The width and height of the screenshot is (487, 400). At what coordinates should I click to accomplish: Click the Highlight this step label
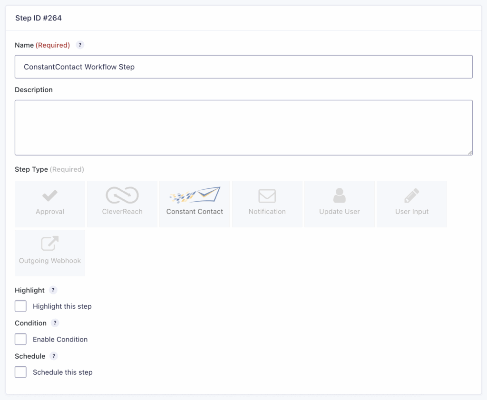click(x=62, y=306)
